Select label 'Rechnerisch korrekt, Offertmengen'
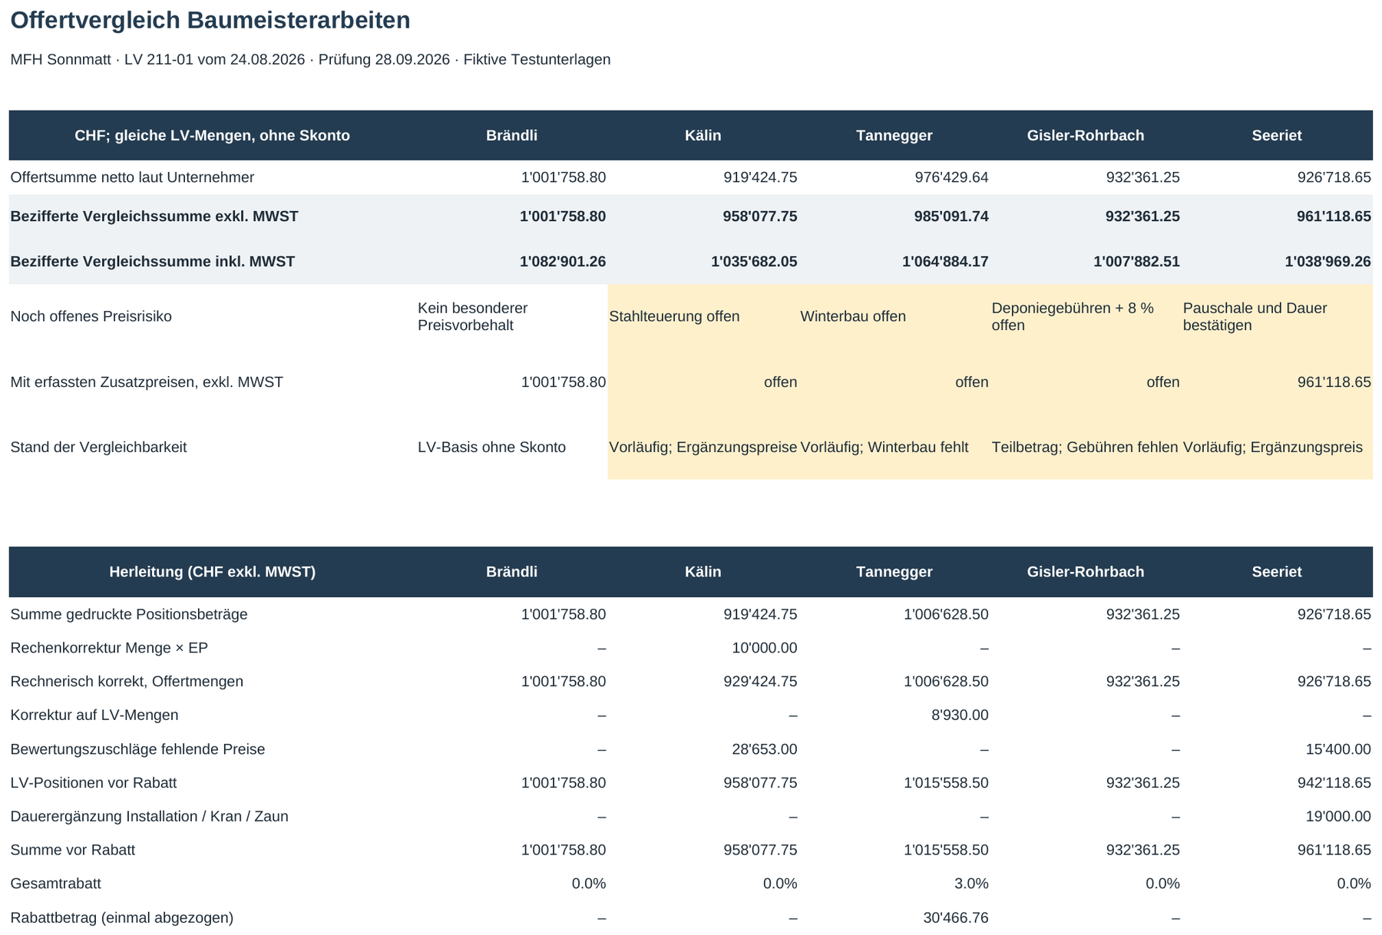This screenshot has width=1382, height=935. [127, 682]
